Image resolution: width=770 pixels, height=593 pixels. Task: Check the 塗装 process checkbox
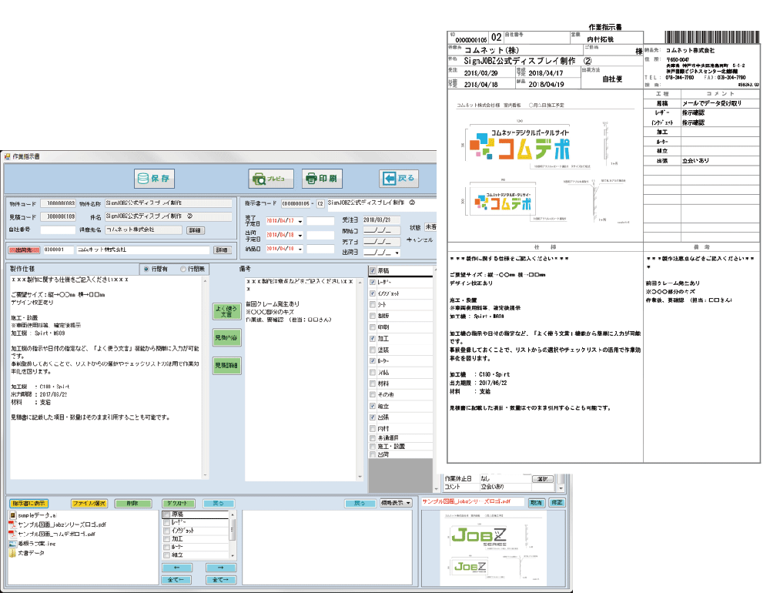tap(373, 350)
